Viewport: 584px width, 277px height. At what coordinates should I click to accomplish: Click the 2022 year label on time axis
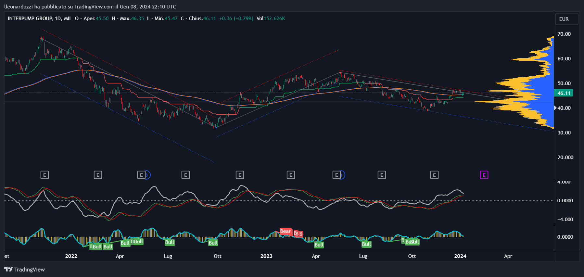tap(71, 256)
